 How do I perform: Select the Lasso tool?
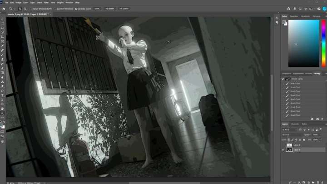[x=2, y=28]
